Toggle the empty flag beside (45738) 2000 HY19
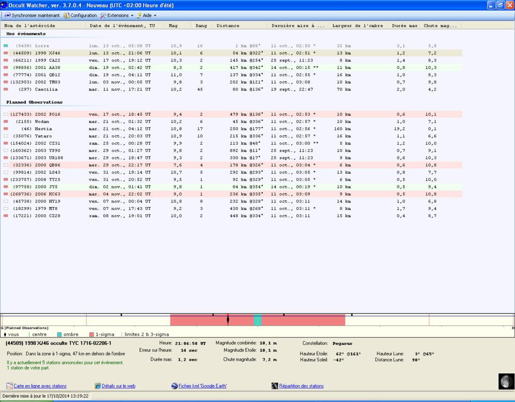 tap(6, 201)
